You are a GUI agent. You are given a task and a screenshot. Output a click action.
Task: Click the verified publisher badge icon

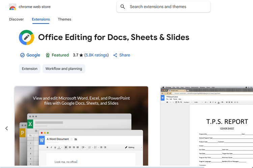coord(22,55)
